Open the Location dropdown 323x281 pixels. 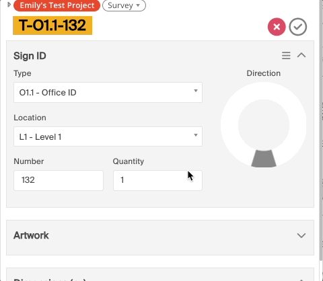pos(108,136)
